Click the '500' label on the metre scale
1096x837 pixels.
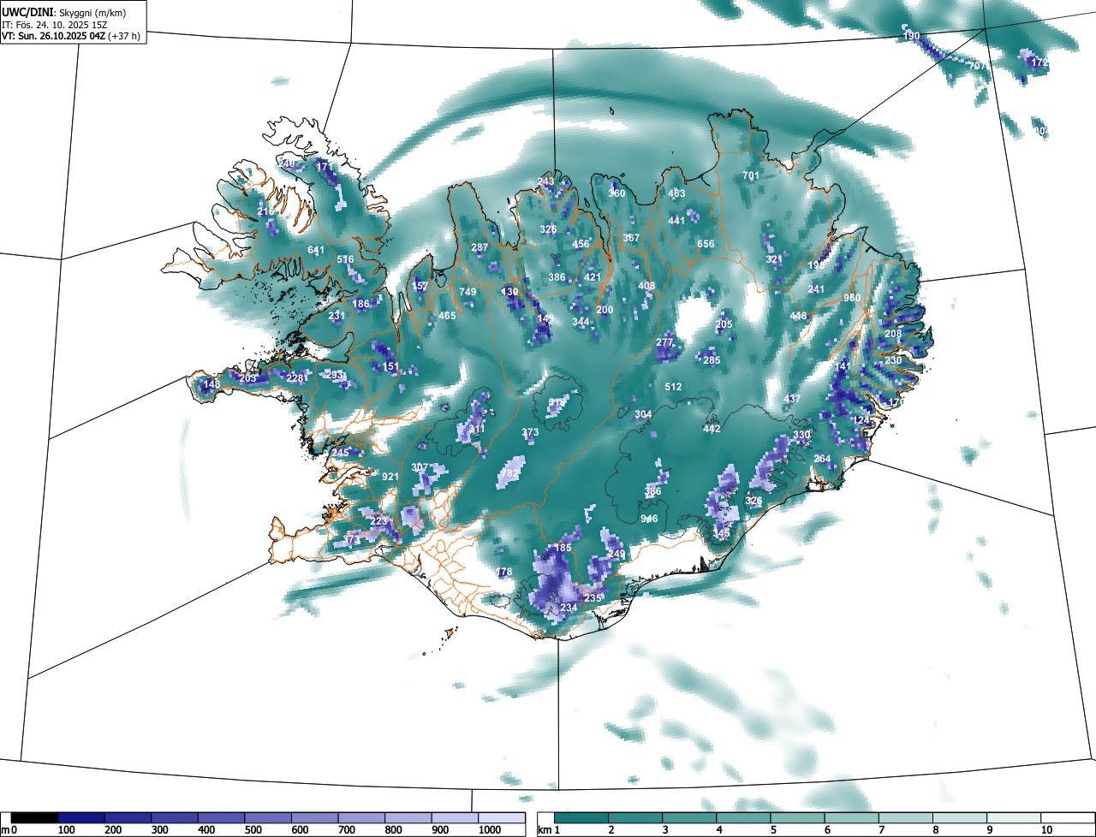tap(255, 830)
